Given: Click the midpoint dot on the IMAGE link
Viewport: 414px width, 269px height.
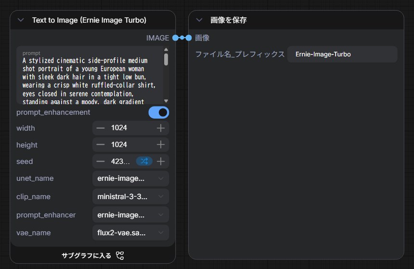Looking at the screenshot, I should (182, 38).
